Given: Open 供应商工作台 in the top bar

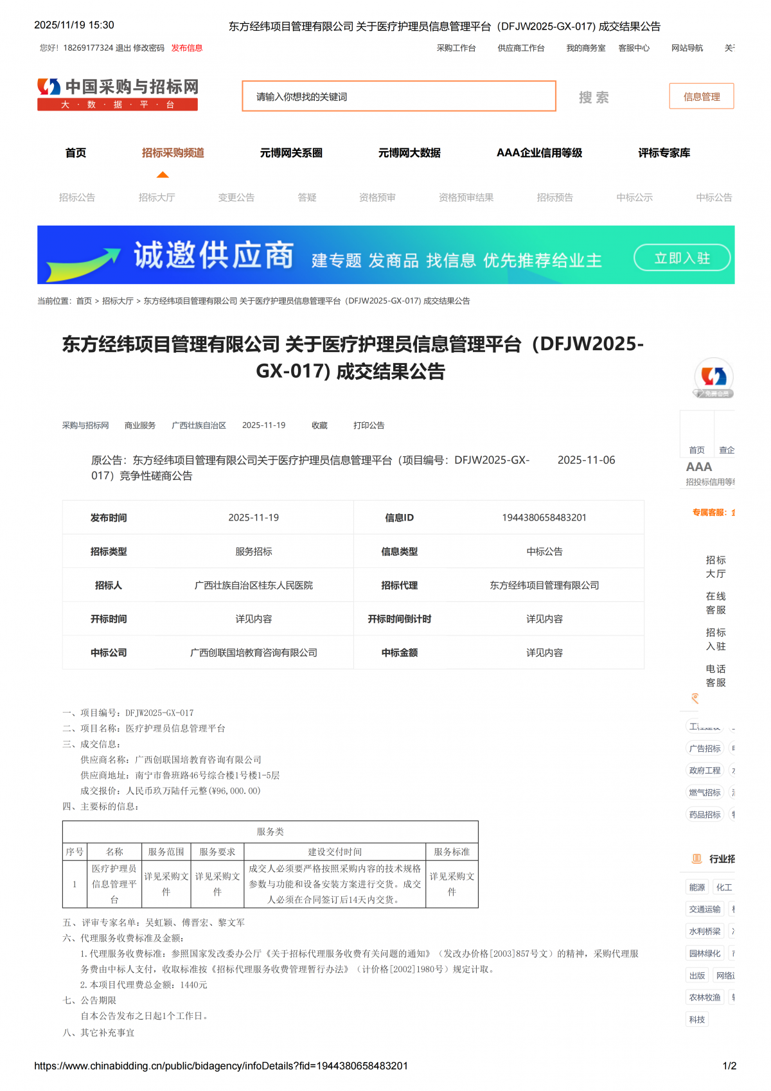Looking at the screenshot, I should [521, 48].
